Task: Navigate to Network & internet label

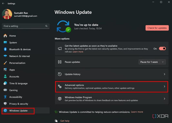Action: pos(20,56)
